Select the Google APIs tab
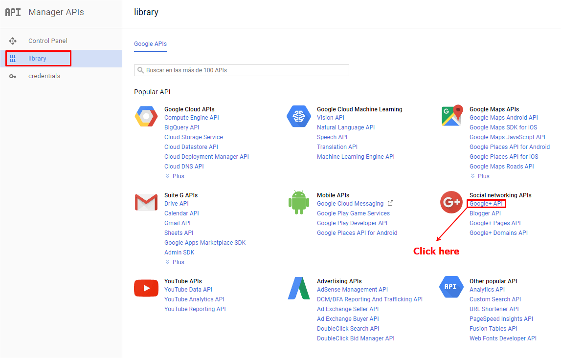 150,44
